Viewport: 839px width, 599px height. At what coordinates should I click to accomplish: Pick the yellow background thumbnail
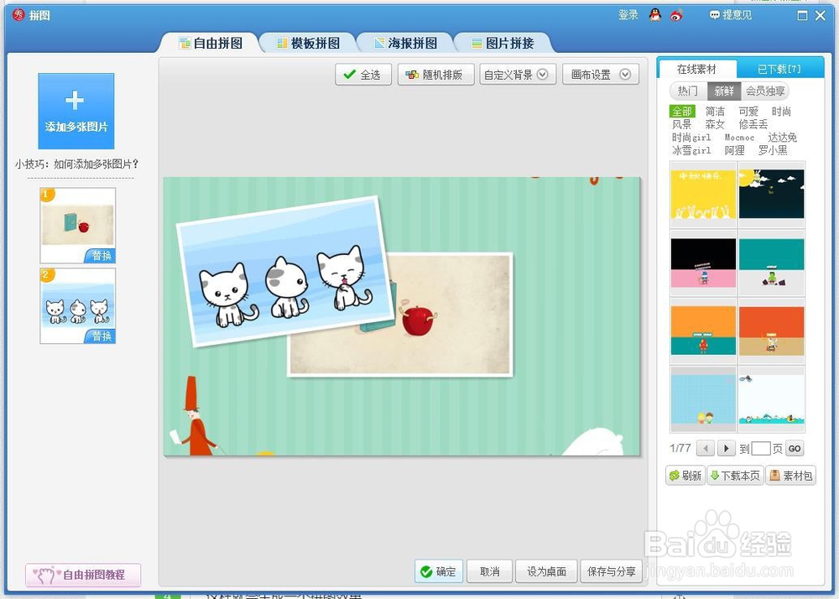(x=703, y=195)
